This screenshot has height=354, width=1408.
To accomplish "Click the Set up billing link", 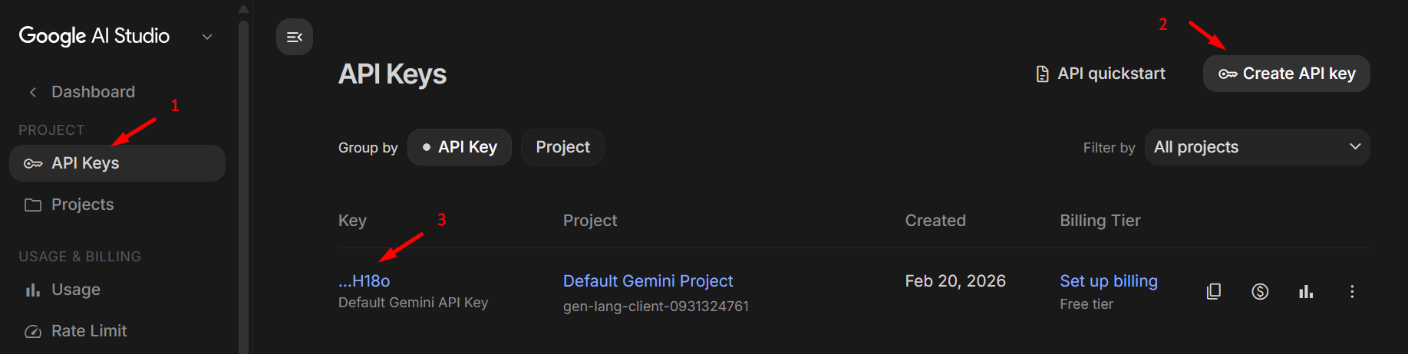I will click(1109, 281).
